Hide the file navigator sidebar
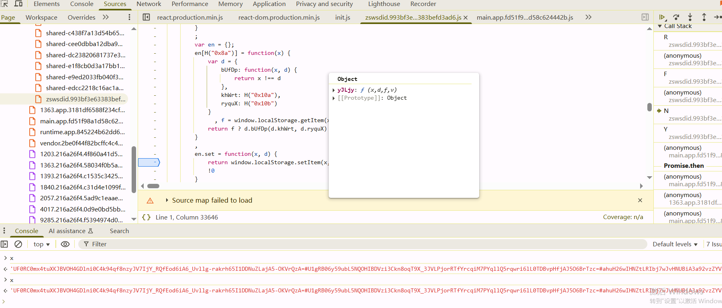722x308 pixels. (x=146, y=17)
